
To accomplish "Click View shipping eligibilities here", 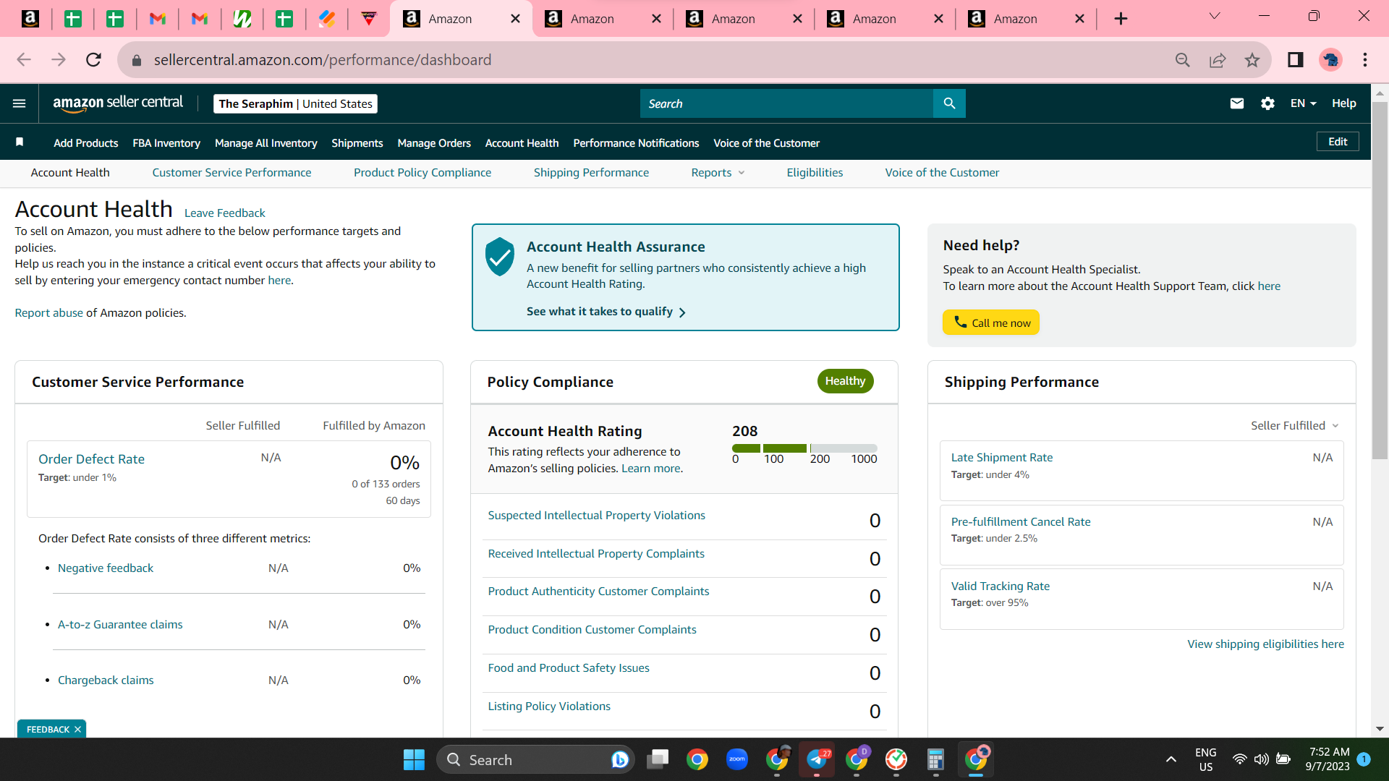I will click(x=1265, y=644).
